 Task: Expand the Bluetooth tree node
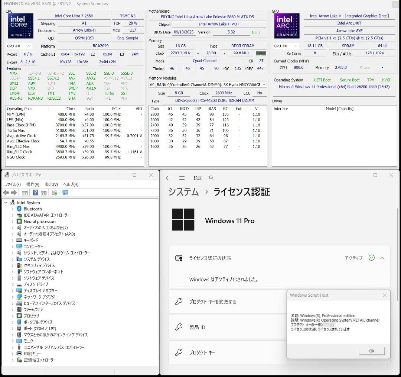[x=13, y=209]
